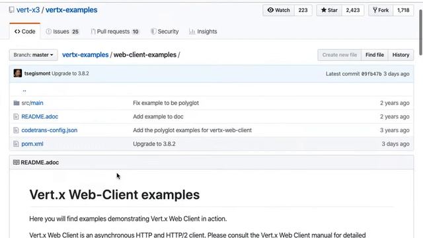
Task: Open the src/main folder
Action: pos(32,103)
